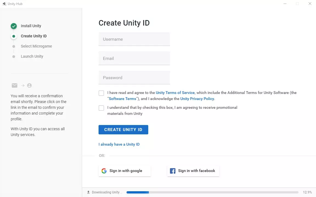Click the user profile icon in sidebar
The width and height of the screenshot is (316, 197).
[29, 85]
